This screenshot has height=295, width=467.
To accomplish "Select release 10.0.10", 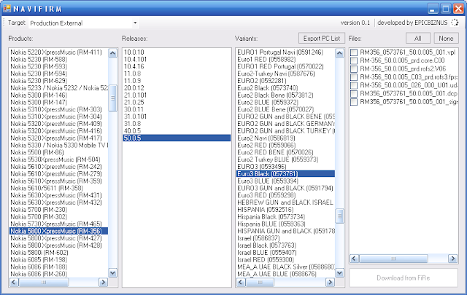I will pyautogui.click(x=134, y=52).
